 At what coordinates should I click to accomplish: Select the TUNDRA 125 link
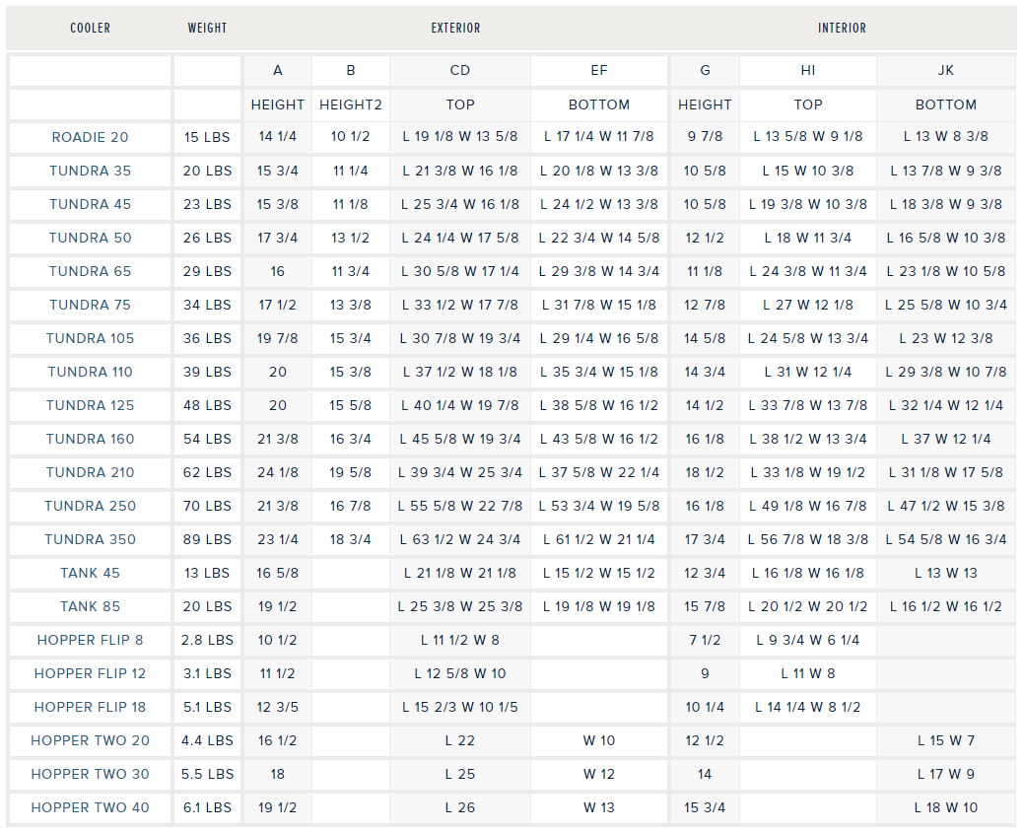click(x=90, y=405)
